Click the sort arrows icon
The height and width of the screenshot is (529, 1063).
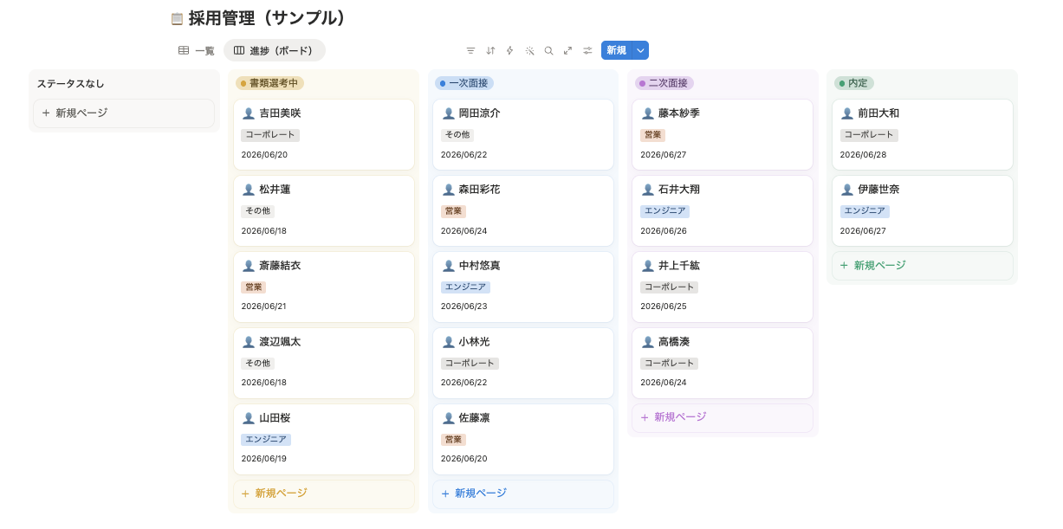490,50
